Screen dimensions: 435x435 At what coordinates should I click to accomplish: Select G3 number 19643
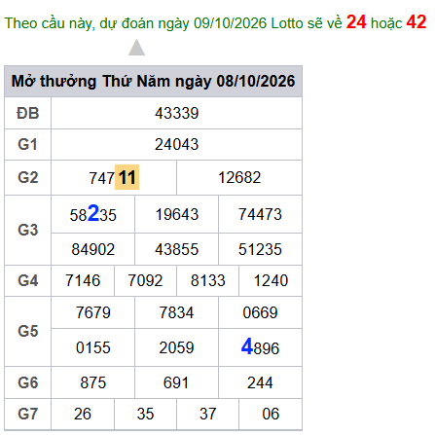pyautogui.click(x=176, y=214)
